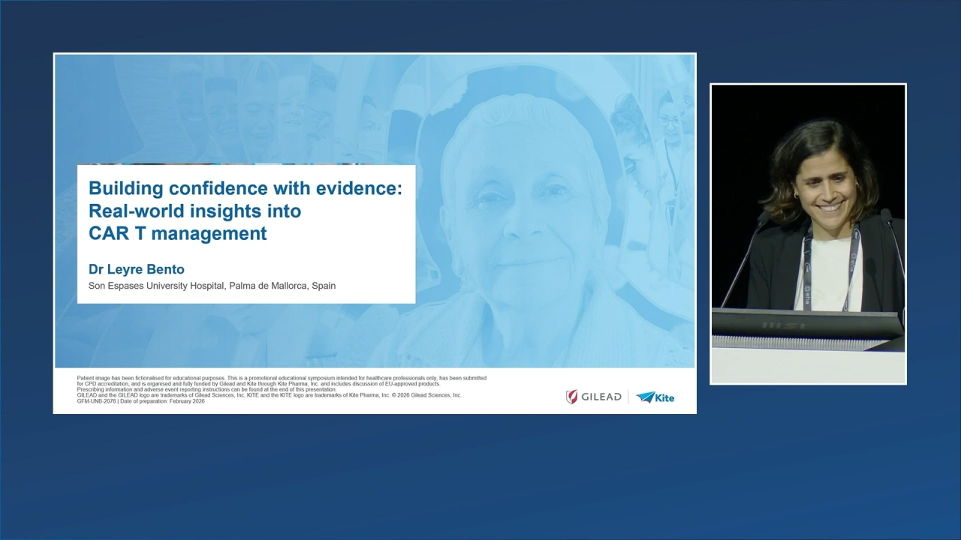This screenshot has width=961, height=540.
Task: Click the trademarks disclaimer sentence
Action: (267, 394)
